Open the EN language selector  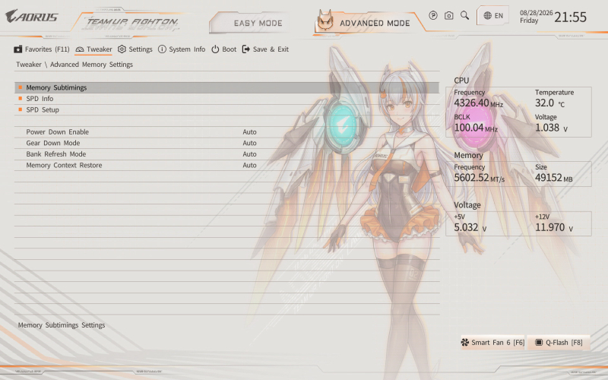click(x=492, y=15)
